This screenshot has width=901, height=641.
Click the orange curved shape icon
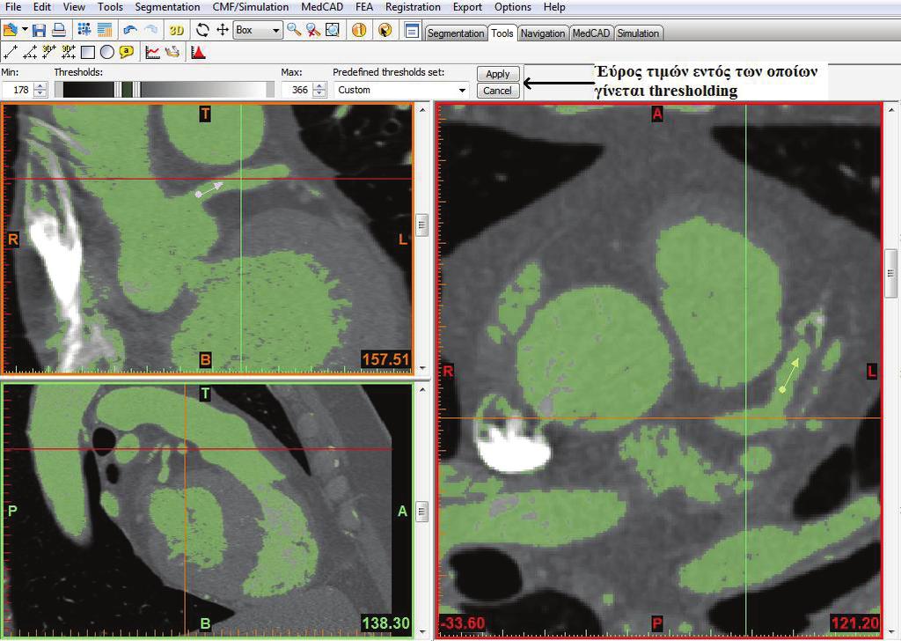pos(172,52)
